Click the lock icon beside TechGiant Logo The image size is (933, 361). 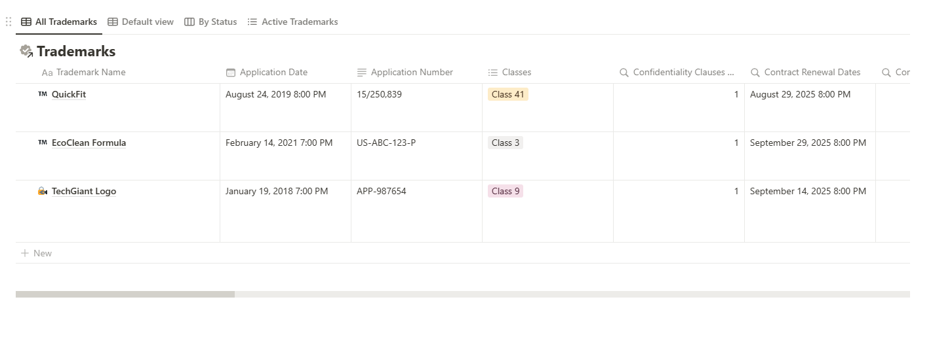pyautogui.click(x=43, y=192)
